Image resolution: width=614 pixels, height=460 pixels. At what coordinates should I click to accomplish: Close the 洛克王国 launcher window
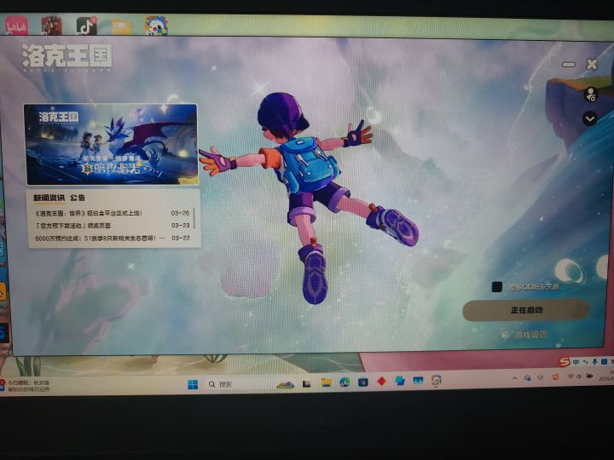(x=592, y=64)
